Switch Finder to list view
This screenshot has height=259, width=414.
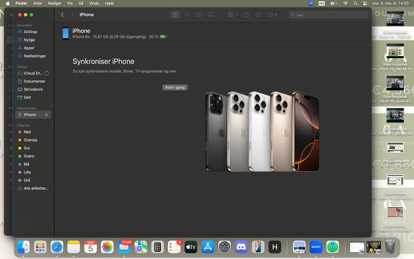(x=187, y=15)
